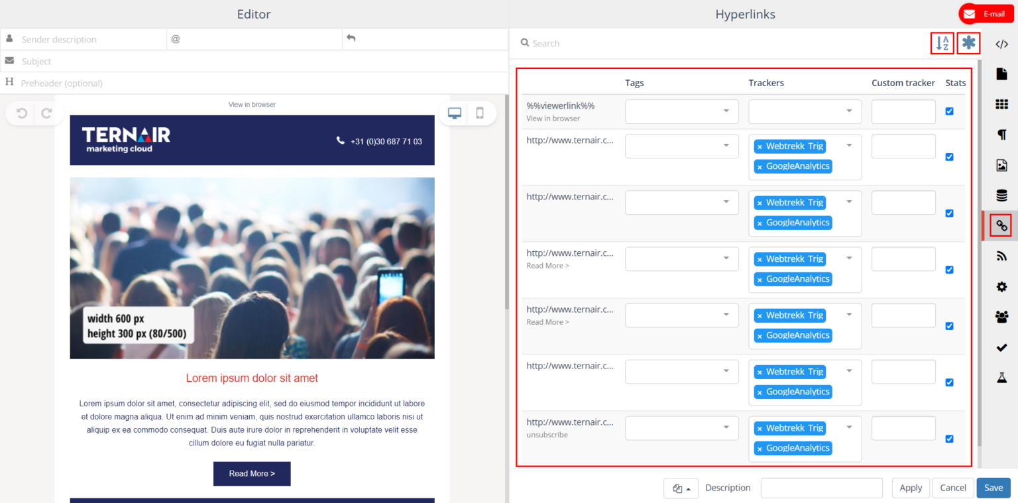The height and width of the screenshot is (503, 1018).
Task: Open the settings gear icon in sidebar
Action: pos(1001,287)
